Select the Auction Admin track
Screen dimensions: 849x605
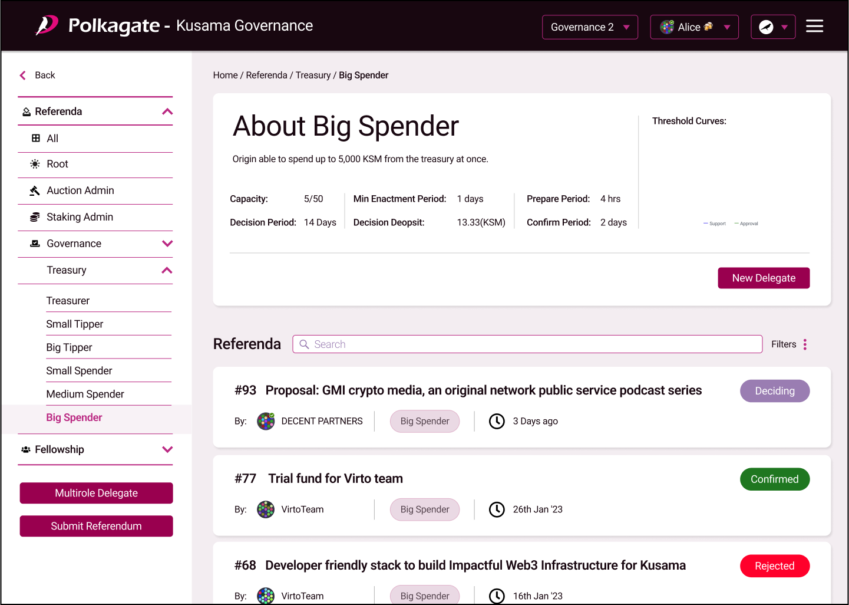pyautogui.click(x=80, y=190)
